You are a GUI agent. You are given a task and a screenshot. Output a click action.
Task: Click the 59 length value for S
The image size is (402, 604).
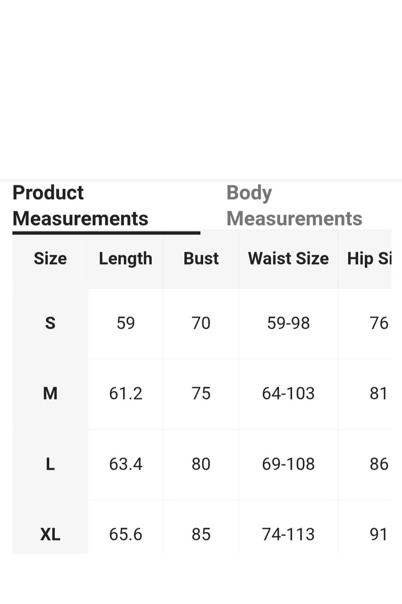[x=126, y=323]
